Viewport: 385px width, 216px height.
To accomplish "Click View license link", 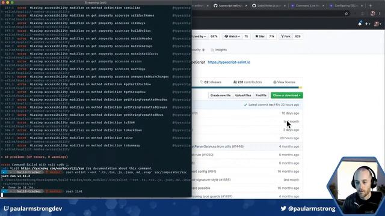I will point(284,82).
